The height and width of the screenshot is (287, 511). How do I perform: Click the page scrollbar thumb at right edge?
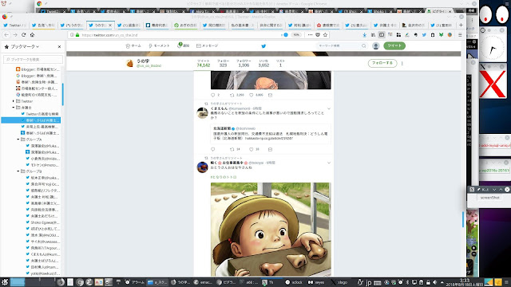point(463,219)
